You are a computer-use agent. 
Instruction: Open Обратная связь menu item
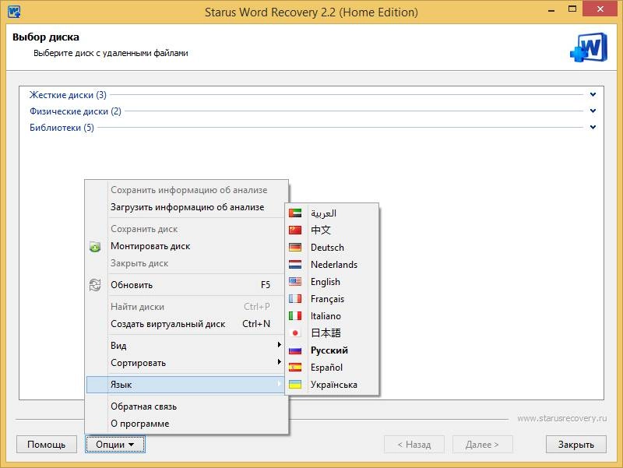pyautogui.click(x=185, y=406)
